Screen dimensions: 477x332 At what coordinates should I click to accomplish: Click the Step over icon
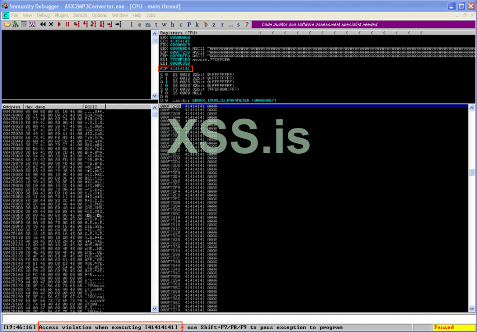coord(85,24)
